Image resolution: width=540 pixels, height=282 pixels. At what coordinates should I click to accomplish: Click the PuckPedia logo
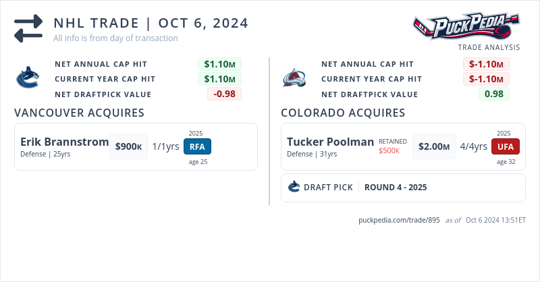466,27
